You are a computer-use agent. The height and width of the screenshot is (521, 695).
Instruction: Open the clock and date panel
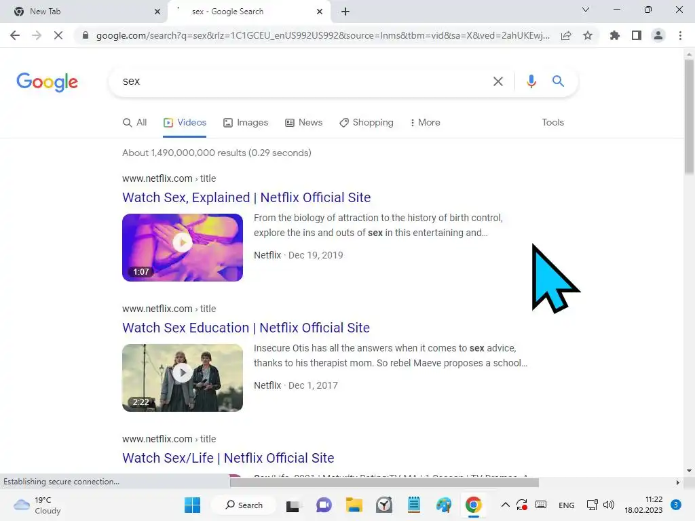[643, 505]
